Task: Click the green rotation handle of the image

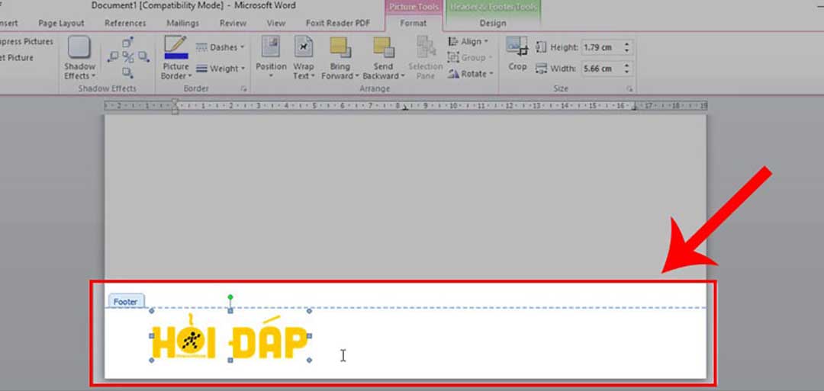Action: [230, 297]
